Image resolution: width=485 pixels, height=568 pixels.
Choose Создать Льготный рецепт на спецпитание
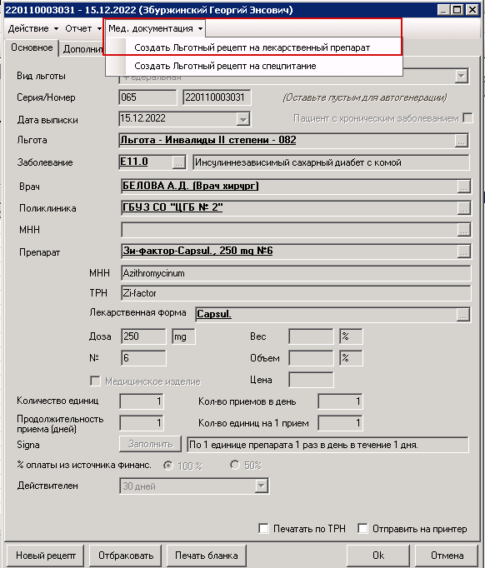pos(253,66)
